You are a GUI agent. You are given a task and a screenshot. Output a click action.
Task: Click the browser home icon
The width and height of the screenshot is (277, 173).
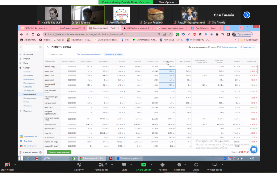38,34
